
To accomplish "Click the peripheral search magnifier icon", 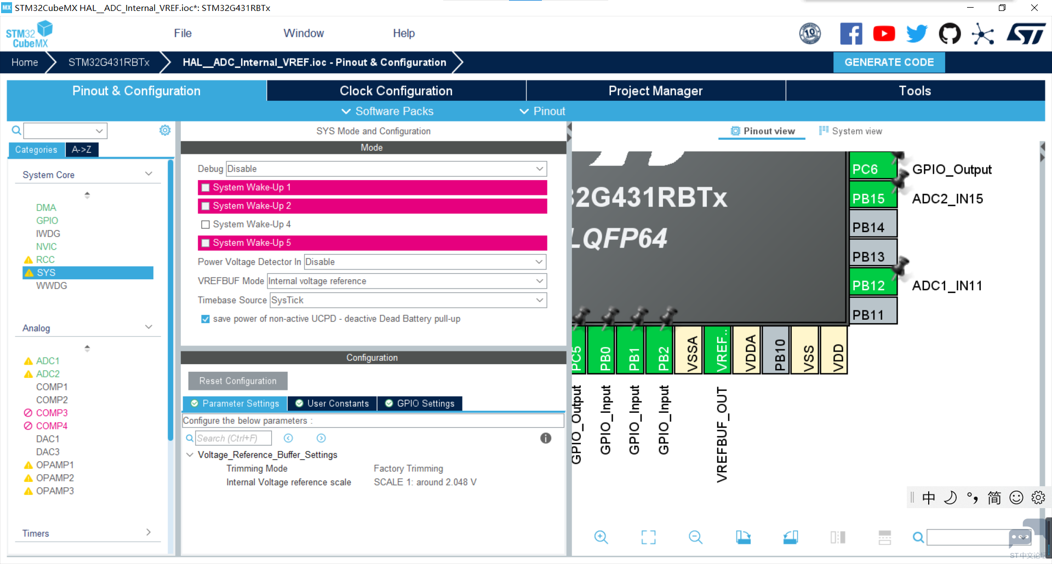I will (16, 130).
